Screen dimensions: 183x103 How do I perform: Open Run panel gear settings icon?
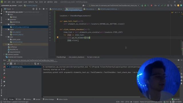click(x=178, y=60)
